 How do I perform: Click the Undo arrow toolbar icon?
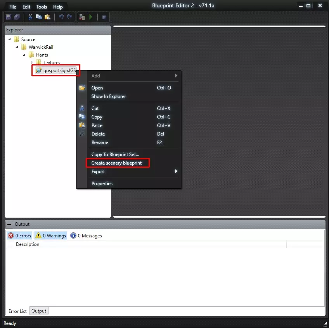pyautogui.click(x=61, y=17)
